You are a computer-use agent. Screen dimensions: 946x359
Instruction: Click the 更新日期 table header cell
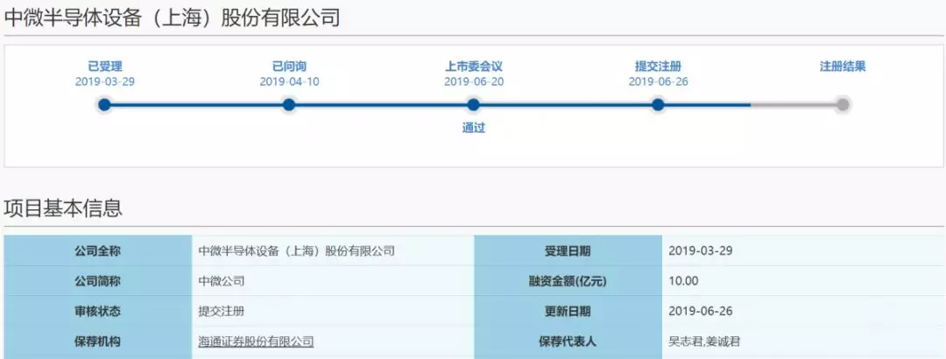coord(568,312)
